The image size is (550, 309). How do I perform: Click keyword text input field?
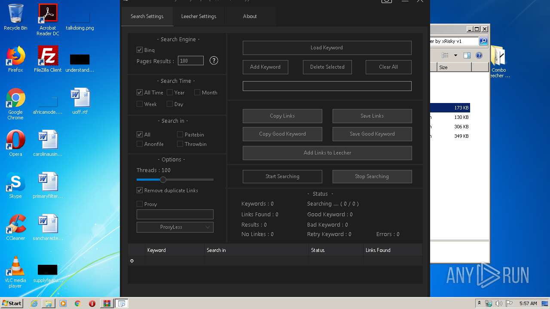point(327,86)
